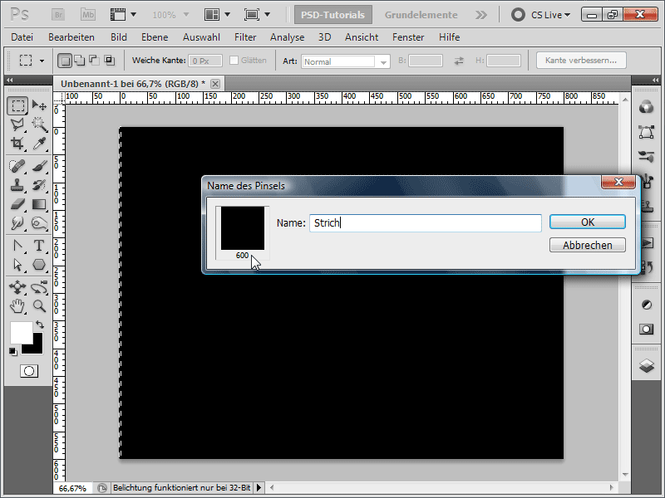Select the Polygon shape tool
The height and width of the screenshot is (498, 665).
pos(39,265)
